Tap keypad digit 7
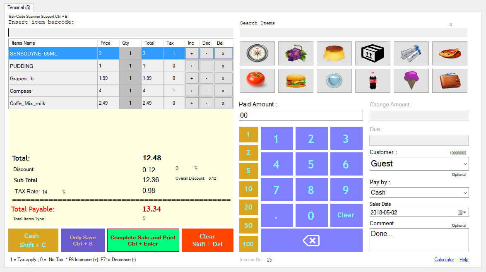This screenshot has height=272, width=486. click(x=277, y=190)
